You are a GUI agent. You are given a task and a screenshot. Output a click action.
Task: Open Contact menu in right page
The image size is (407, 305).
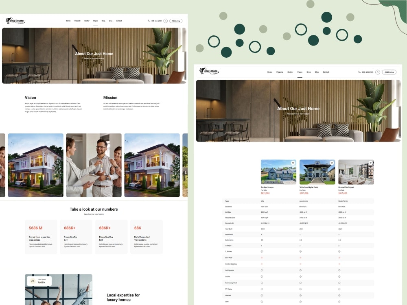(326, 72)
